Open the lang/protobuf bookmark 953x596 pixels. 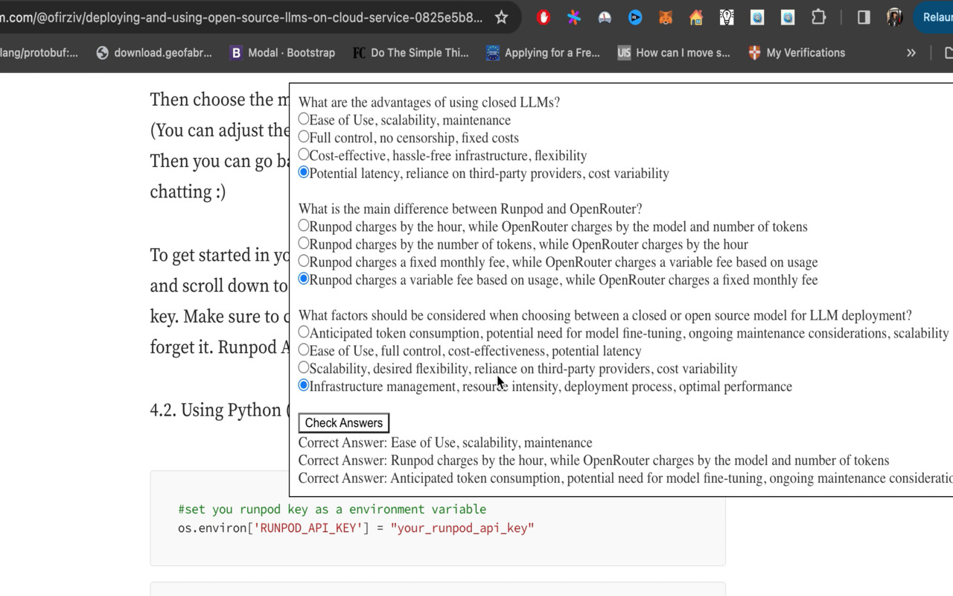click(x=39, y=52)
